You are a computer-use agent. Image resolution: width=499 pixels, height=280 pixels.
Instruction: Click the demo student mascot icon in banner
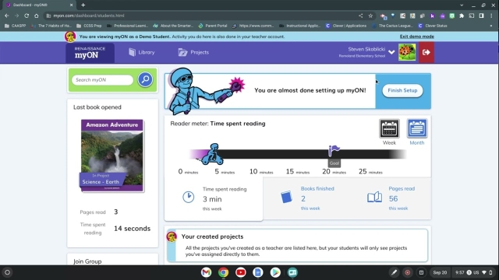[70, 37]
